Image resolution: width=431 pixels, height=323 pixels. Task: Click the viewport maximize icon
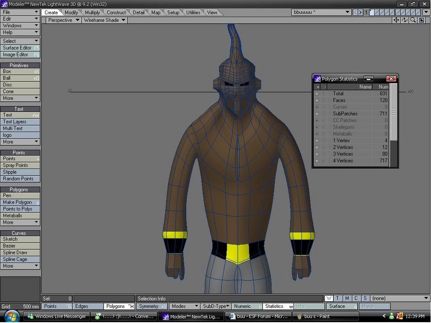click(x=421, y=20)
